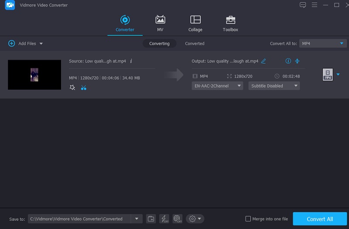Click the video thumbnail preview
Viewport: 349px width, 229px height.
coord(34,74)
